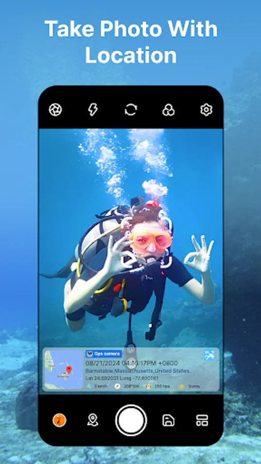Open the color filters icon
This screenshot has height=464, width=261.
pos(168,110)
